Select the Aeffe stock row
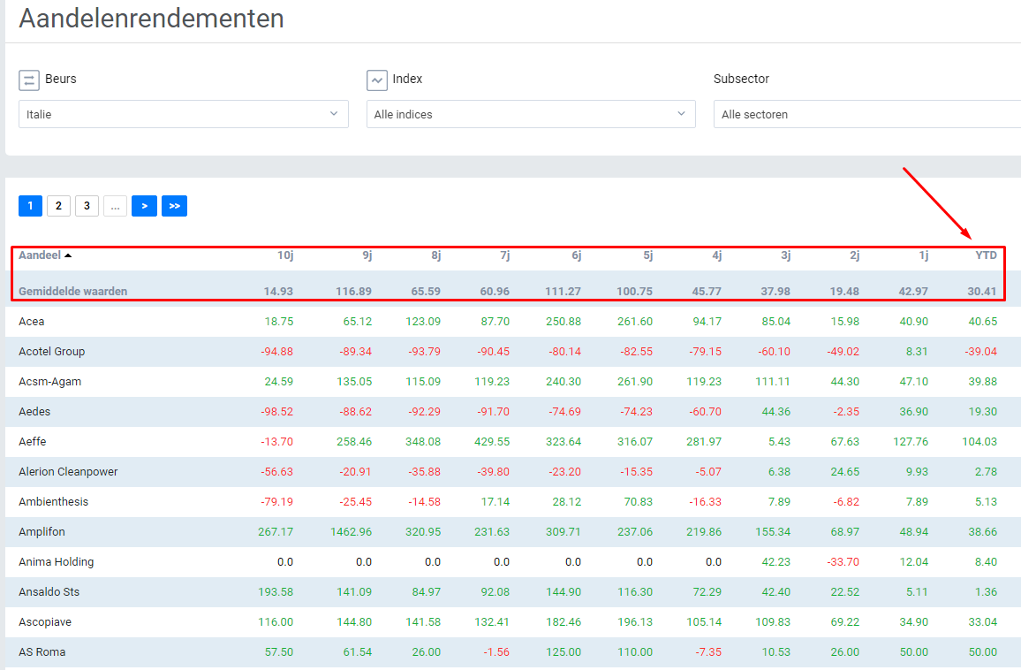The height and width of the screenshot is (670, 1021). point(513,441)
